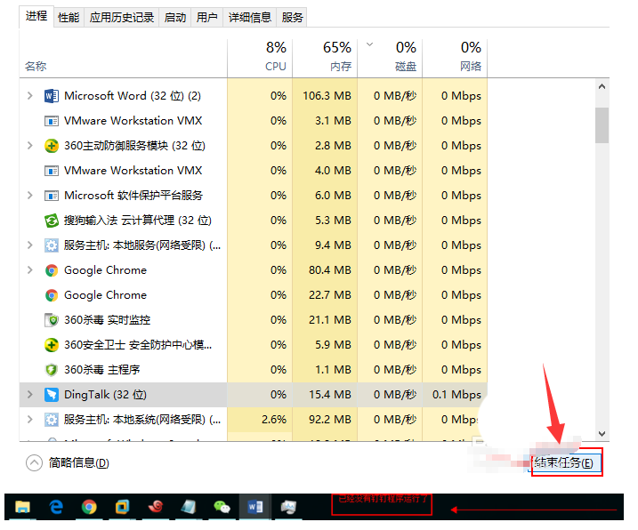Click the 360安全卫士 安全防护中心 icon
Image resolution: width=638 pixels, height=530 pixels.
click(52, 345)
